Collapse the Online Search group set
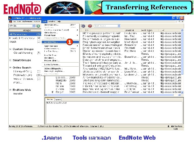Screen dimensions: 194x145 click(10, 68)
